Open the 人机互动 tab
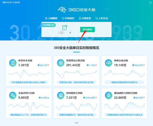153x126 pixels. pos(101,18)
